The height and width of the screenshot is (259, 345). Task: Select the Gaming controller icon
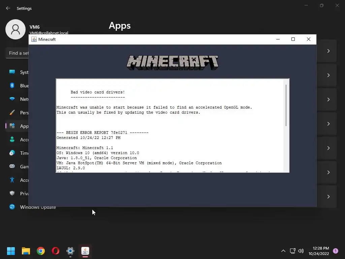coord(12,166)
